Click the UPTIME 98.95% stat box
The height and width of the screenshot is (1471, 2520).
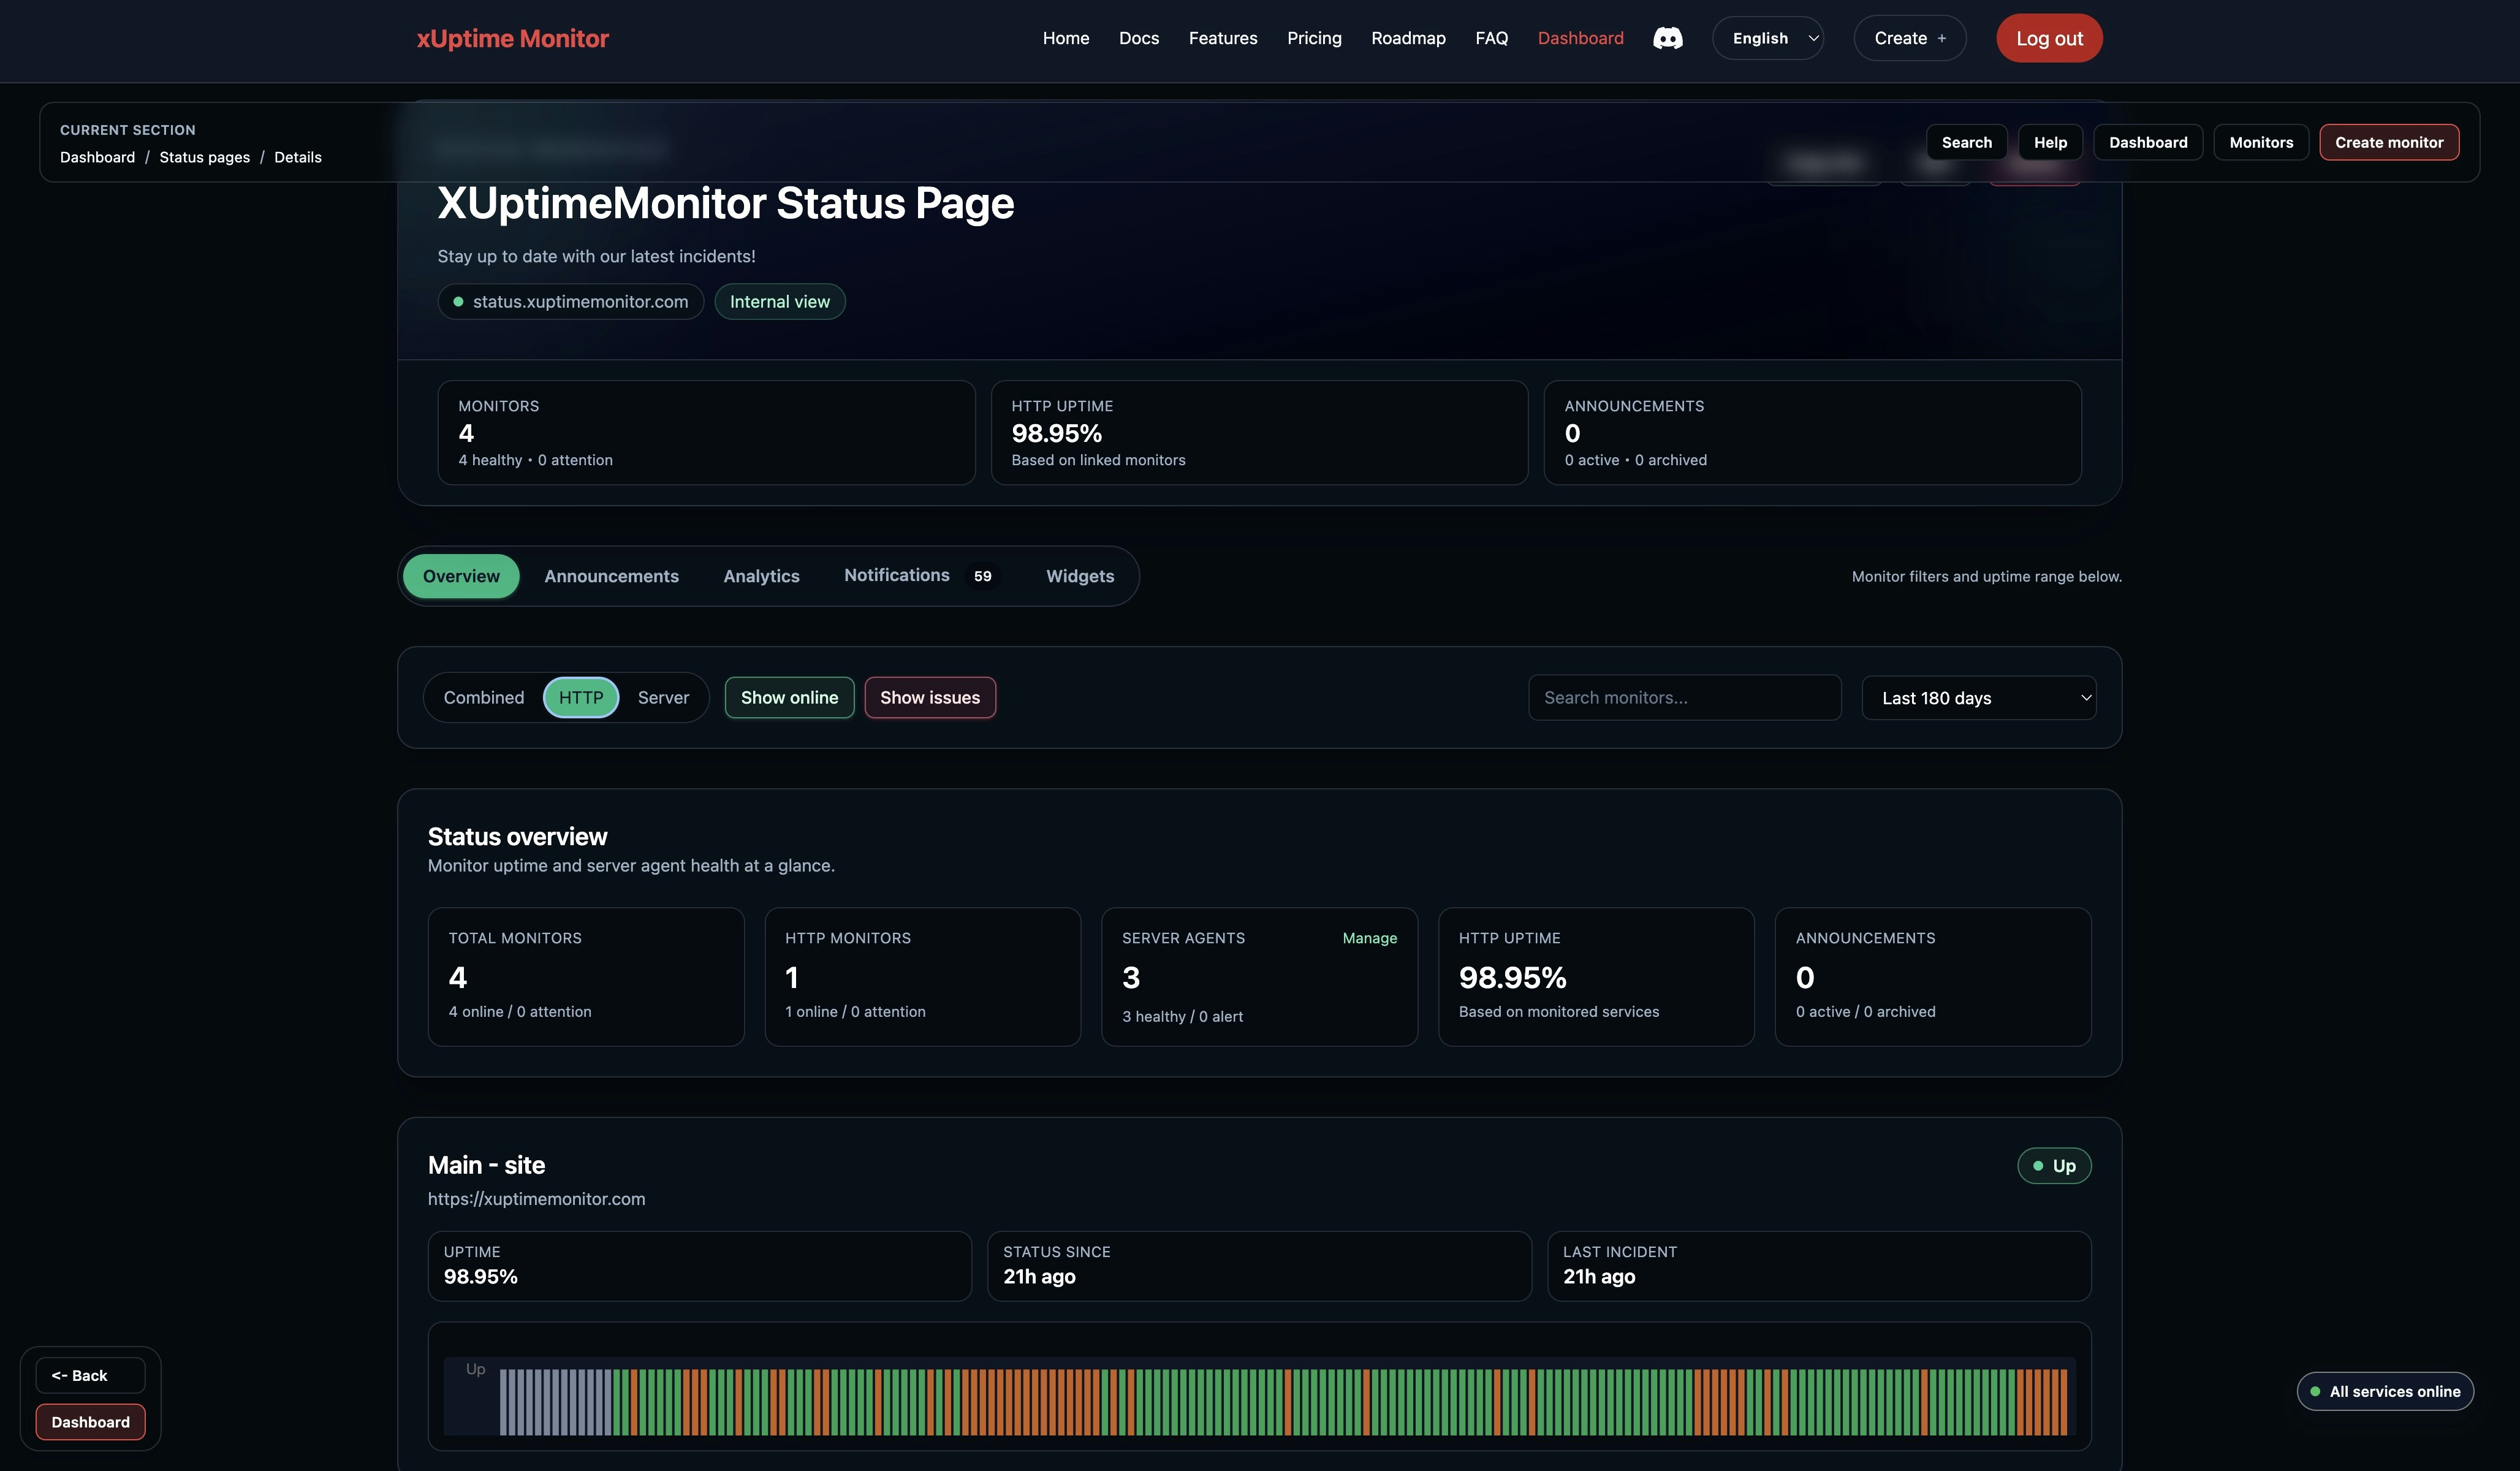coord(700,1266)
